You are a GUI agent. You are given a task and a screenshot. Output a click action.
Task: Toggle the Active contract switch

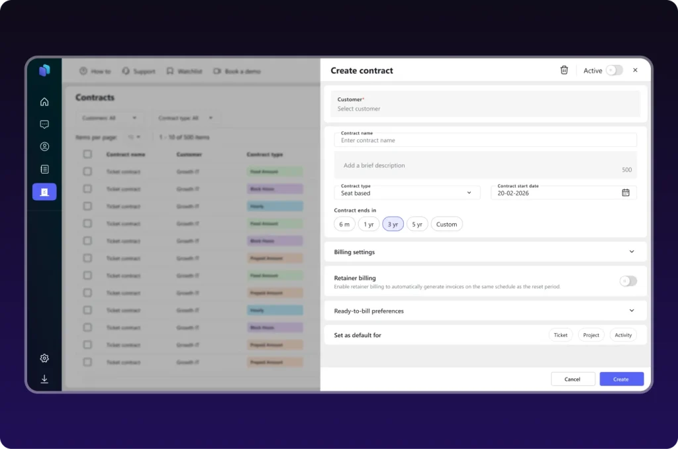[x=614, y=70]
